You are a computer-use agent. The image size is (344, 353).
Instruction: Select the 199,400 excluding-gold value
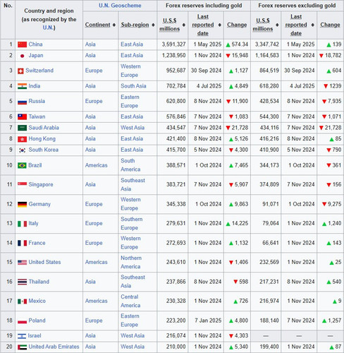tap(269, 347)
